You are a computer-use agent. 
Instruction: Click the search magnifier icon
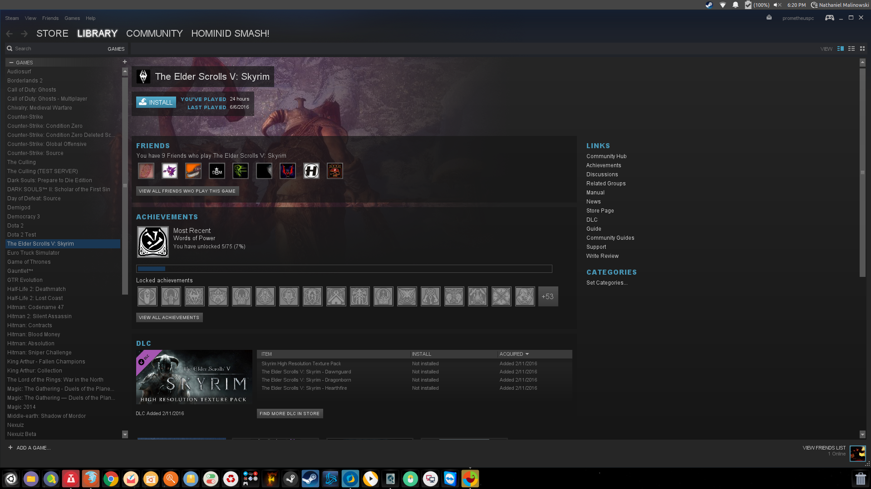point(10,48)
